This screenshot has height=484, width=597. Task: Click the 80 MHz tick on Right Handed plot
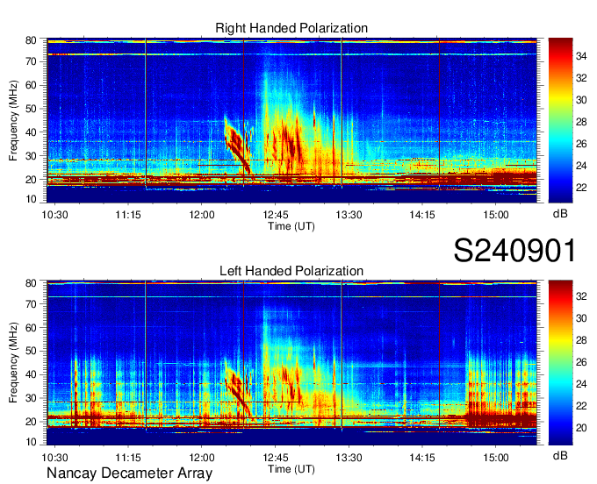tap(32, 40)
